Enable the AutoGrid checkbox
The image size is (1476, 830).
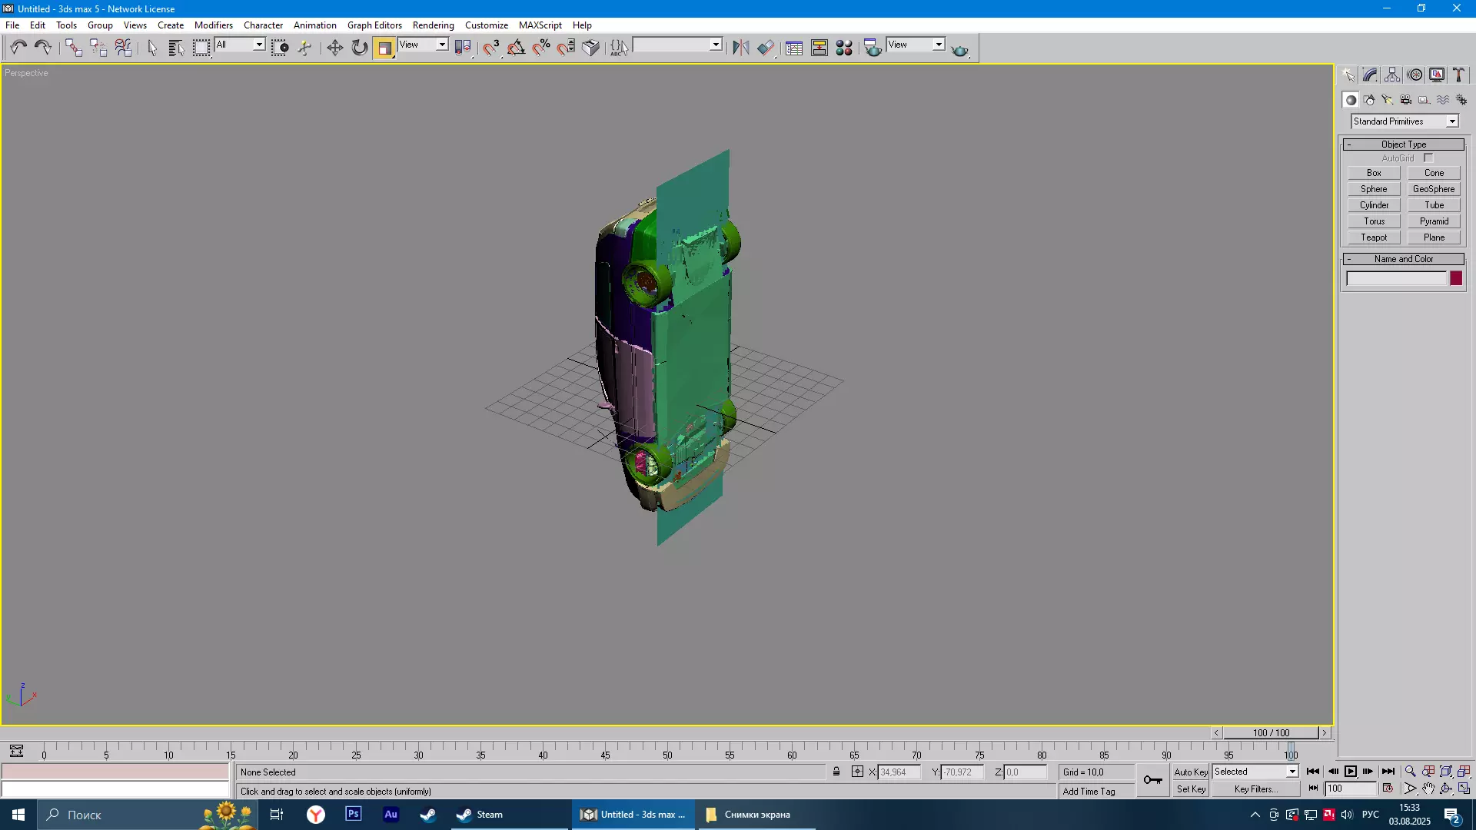pyautogui.click(x=1428, y=158)
